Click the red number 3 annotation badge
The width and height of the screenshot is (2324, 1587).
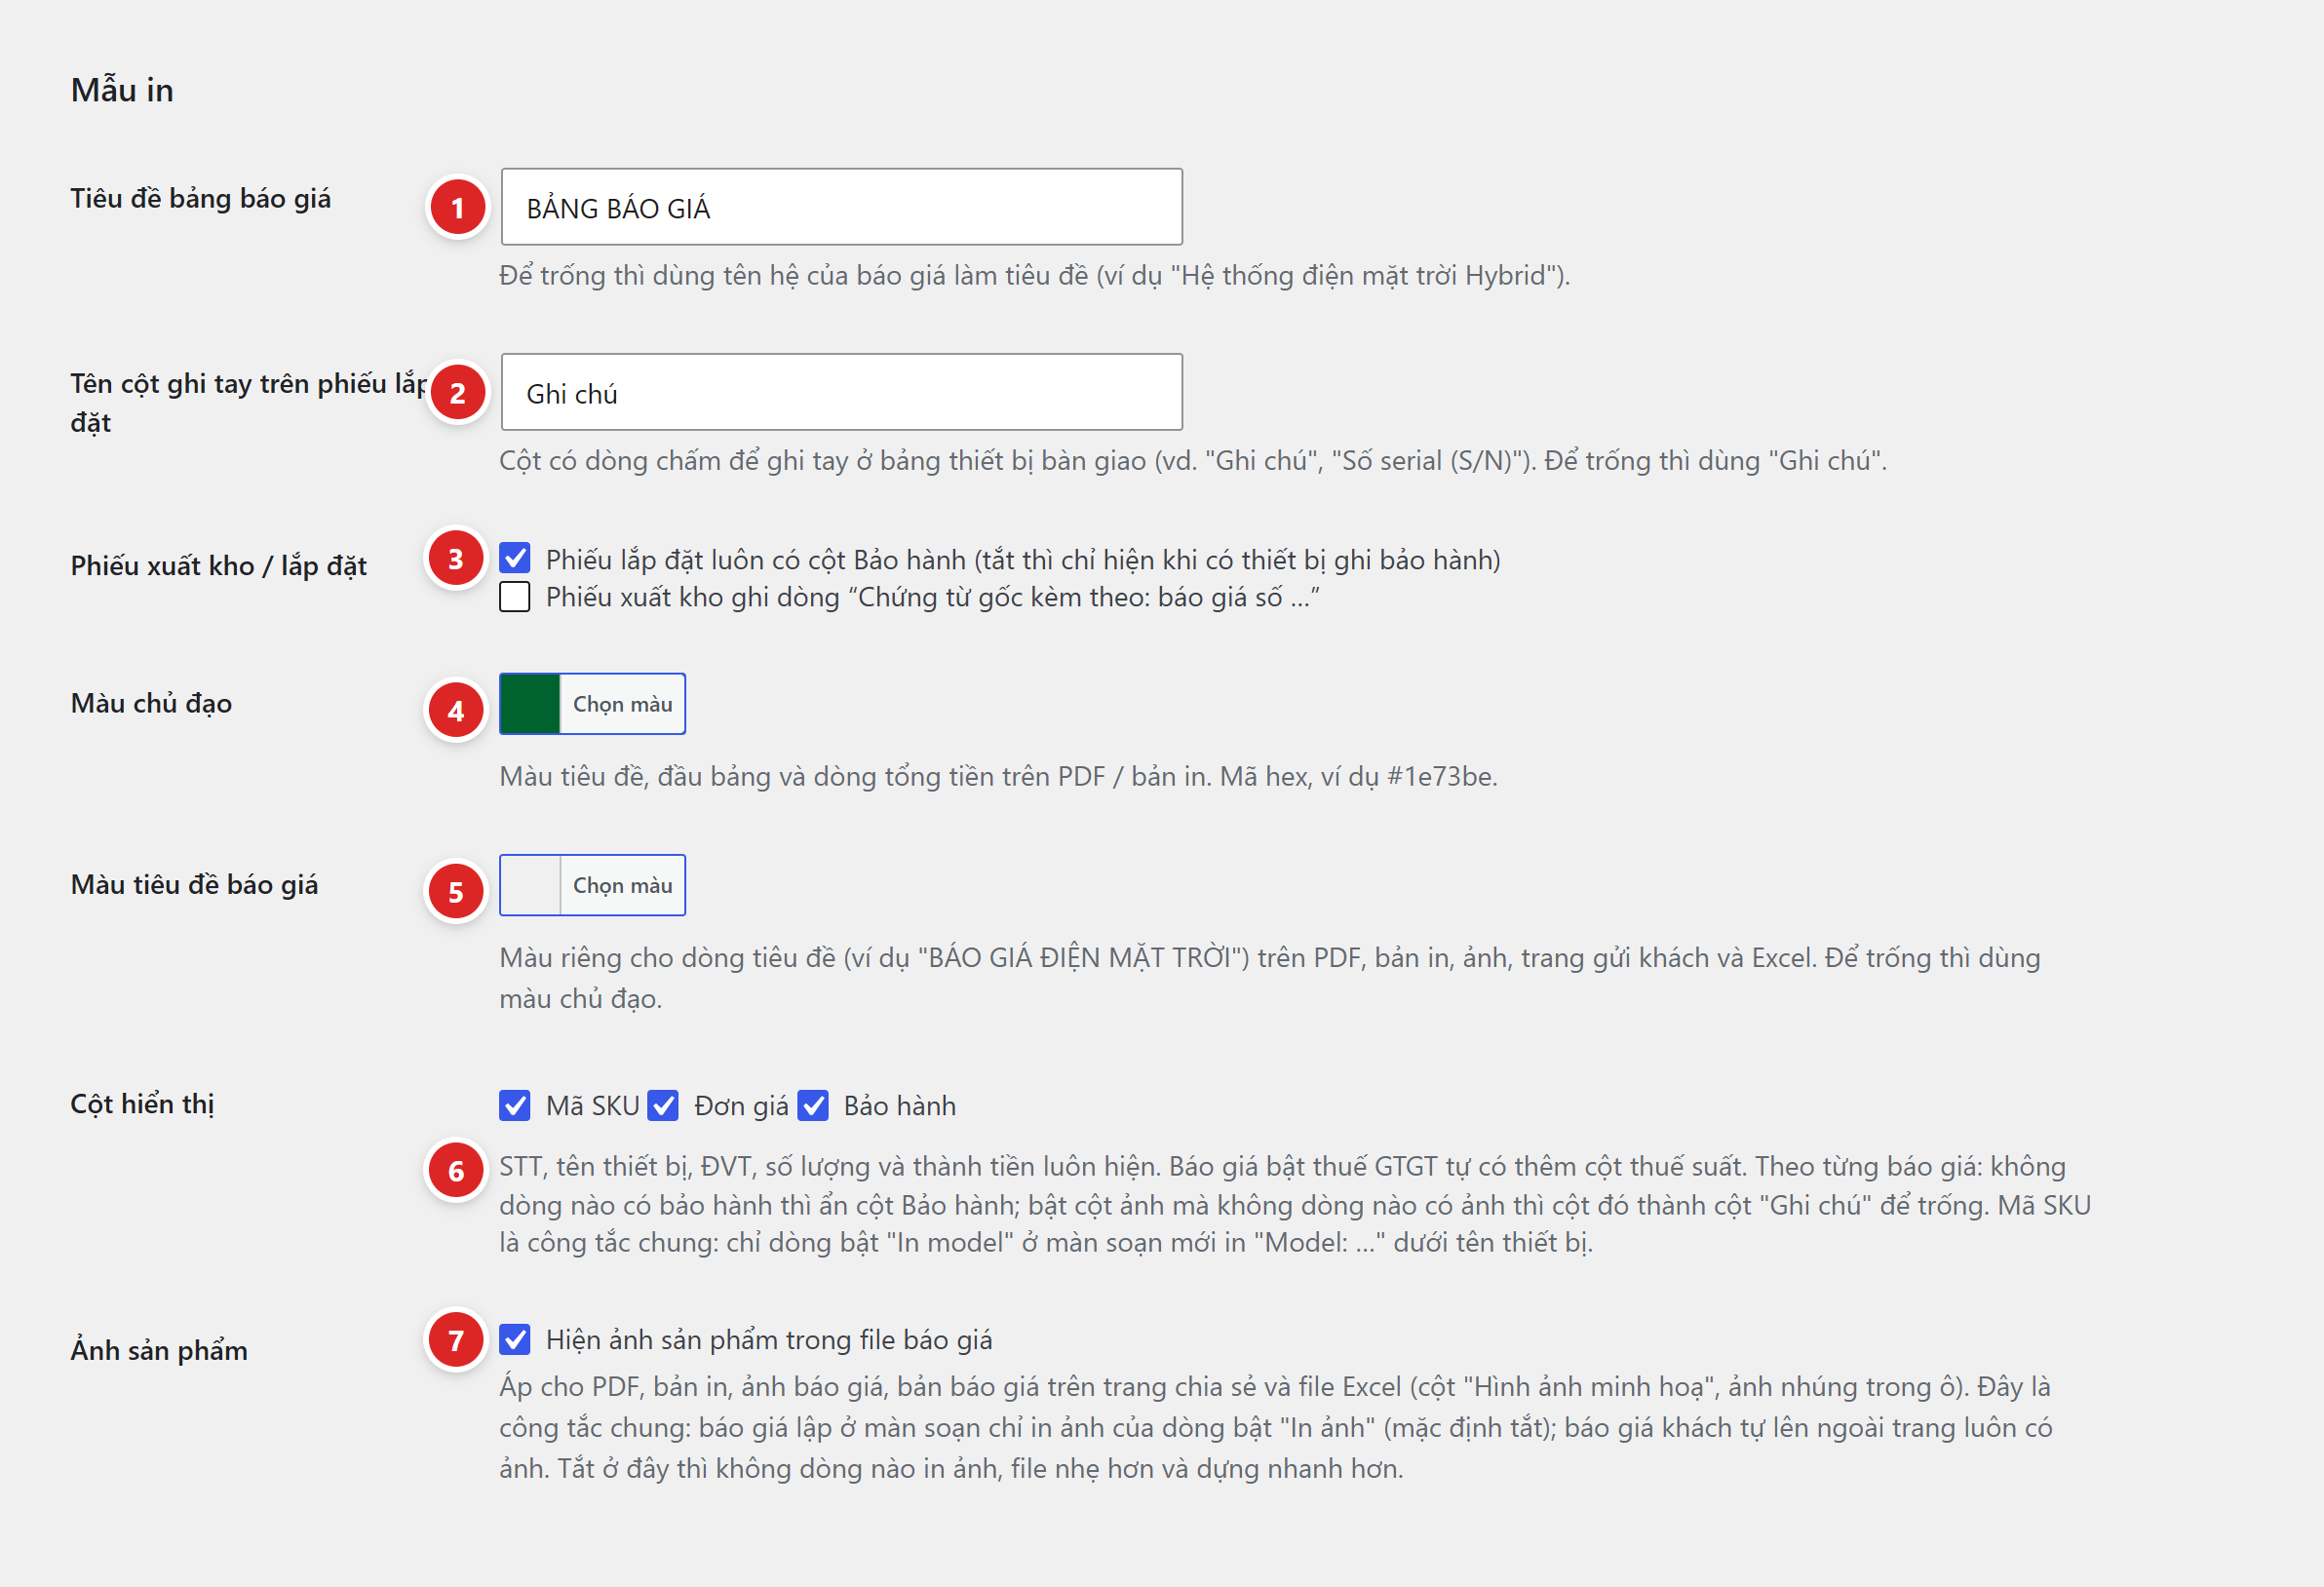tap(456, 558)
